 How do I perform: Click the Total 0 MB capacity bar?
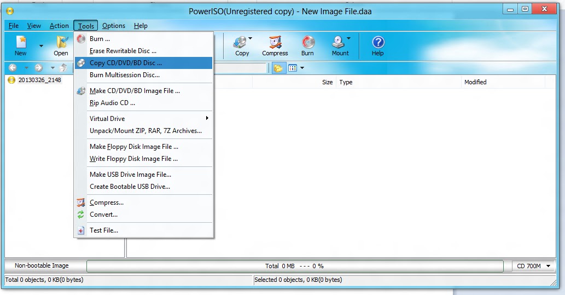(x=295, y=266)
